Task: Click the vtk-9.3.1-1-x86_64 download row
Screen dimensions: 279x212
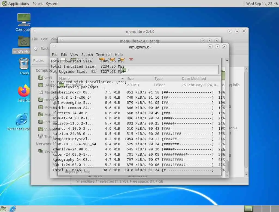Action: [x=139, y=97]
